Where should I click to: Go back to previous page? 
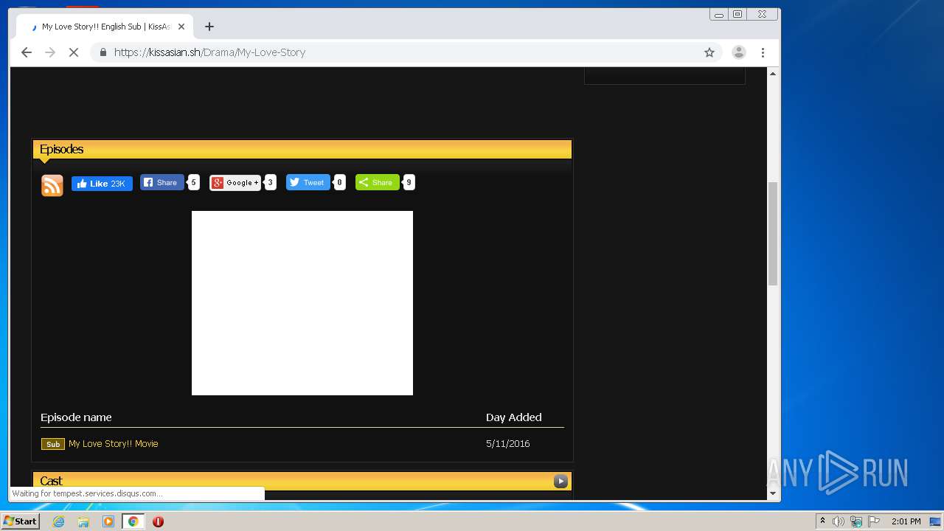point(27,52)
